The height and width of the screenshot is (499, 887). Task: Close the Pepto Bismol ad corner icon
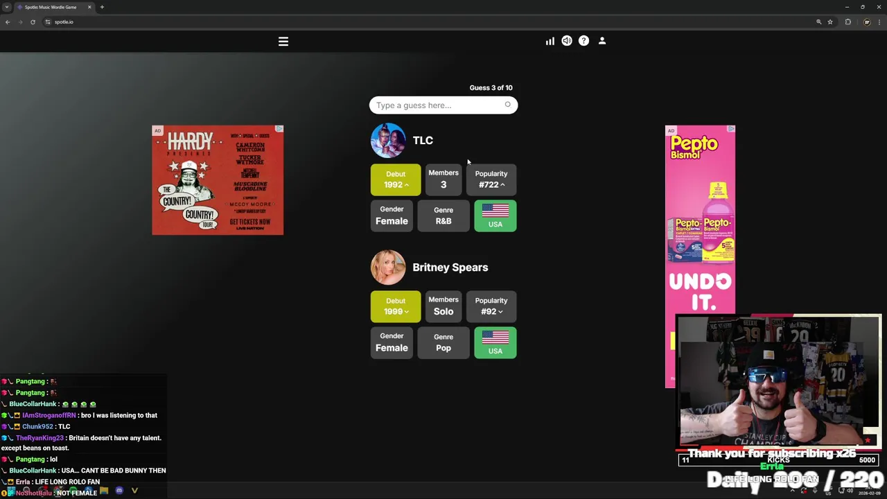(730, 130)
